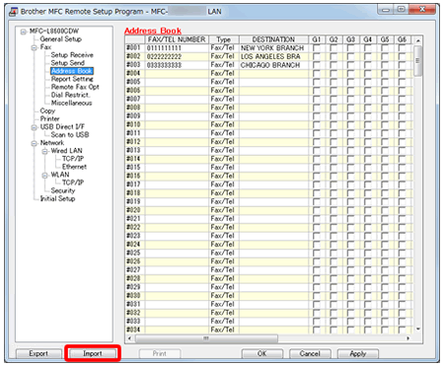Select TCP/IP under Wired LAN
444x366 pixels.
pos(73,159)
